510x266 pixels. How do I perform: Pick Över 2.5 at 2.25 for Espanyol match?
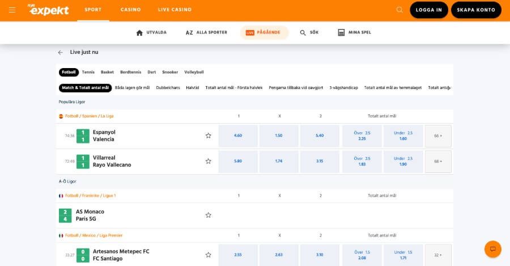[362, 136]
